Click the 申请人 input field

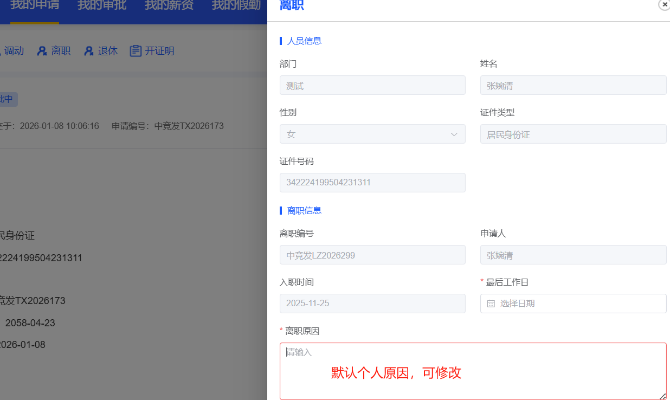click(574, 255)
